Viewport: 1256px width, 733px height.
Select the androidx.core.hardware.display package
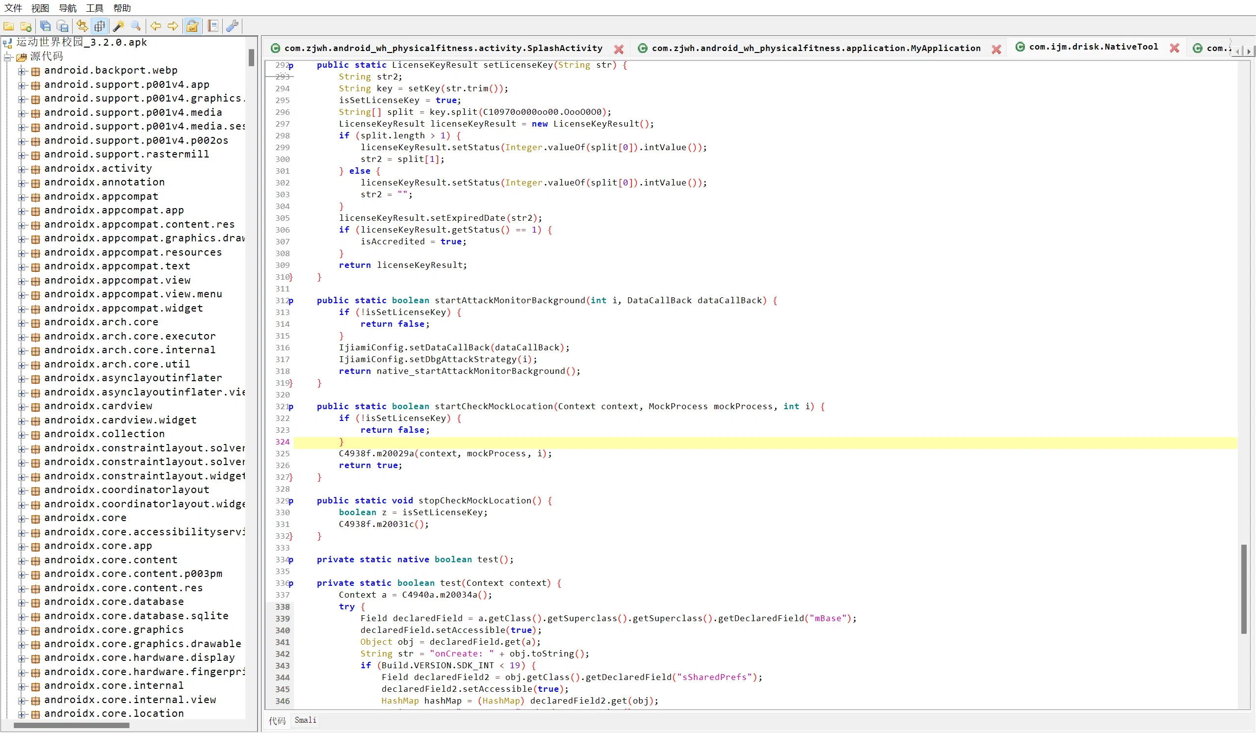(x=139, y=658)
